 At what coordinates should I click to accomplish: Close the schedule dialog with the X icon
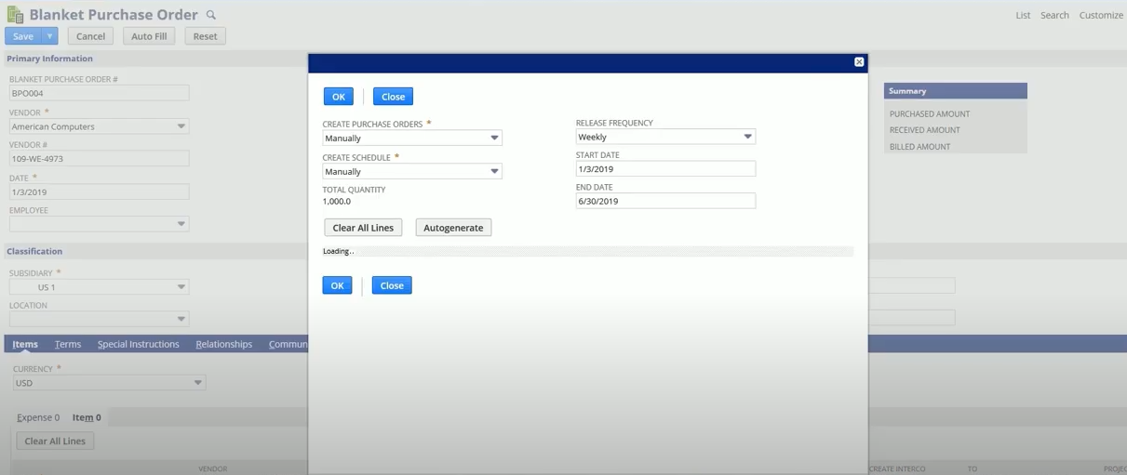coord(859,62)
